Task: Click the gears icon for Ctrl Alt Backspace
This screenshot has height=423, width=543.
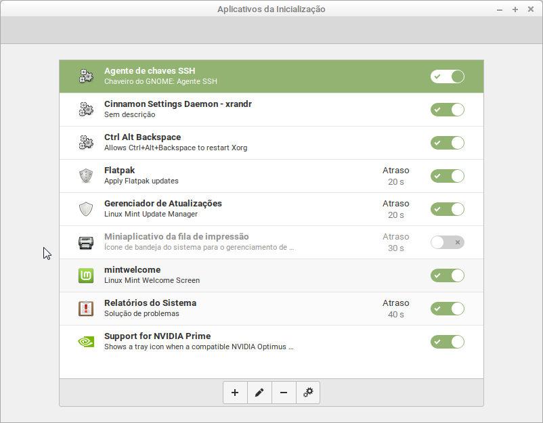Action: (x=86, y=143)
